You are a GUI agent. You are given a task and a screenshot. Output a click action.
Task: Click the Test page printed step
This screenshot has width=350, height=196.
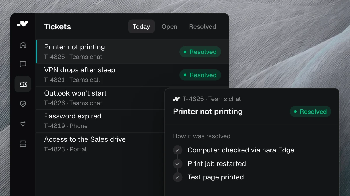[216, 177]
